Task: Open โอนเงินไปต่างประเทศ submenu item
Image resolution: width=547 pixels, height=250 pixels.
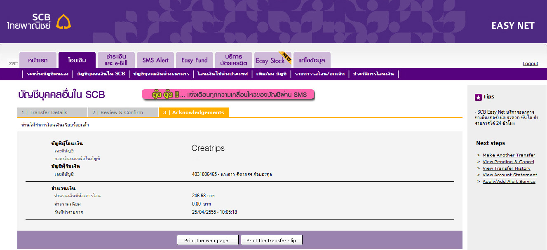Action: click(x=223, y=74)
